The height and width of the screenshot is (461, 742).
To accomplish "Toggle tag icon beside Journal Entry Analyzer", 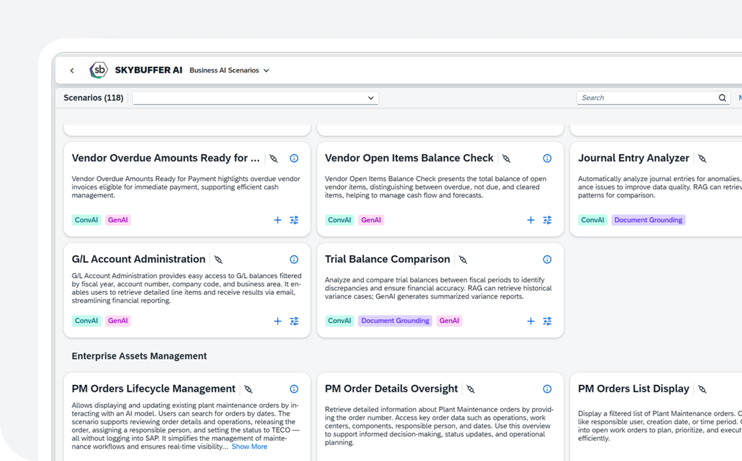I will [702, 159].
